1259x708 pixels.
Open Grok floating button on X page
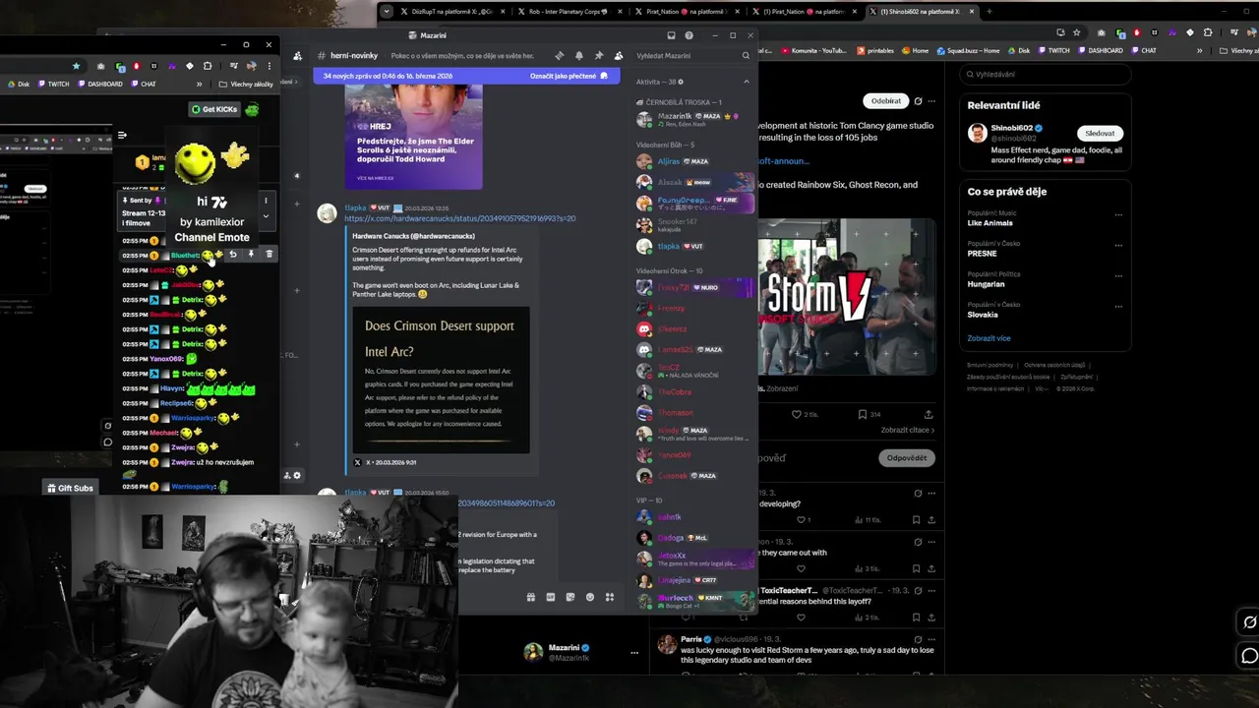click(x=1249, y=621)
